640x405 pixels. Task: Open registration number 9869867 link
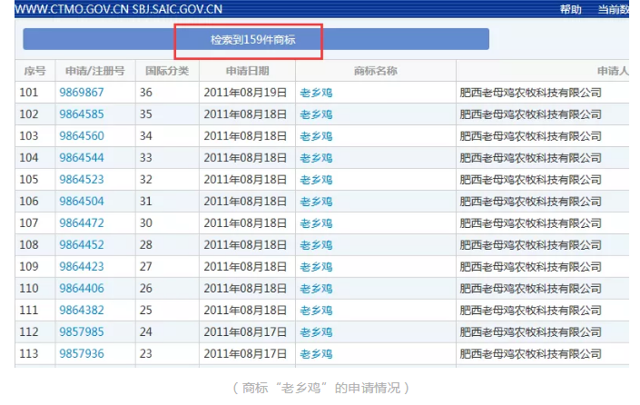coord(81,93)
